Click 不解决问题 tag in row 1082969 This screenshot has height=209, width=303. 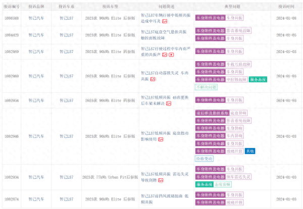pos(206,87)
